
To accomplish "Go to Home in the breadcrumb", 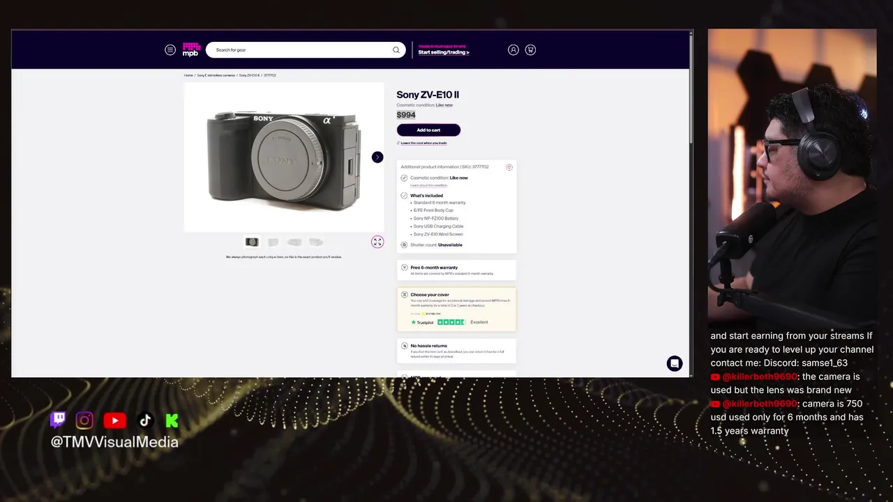I will click(188, 75).
